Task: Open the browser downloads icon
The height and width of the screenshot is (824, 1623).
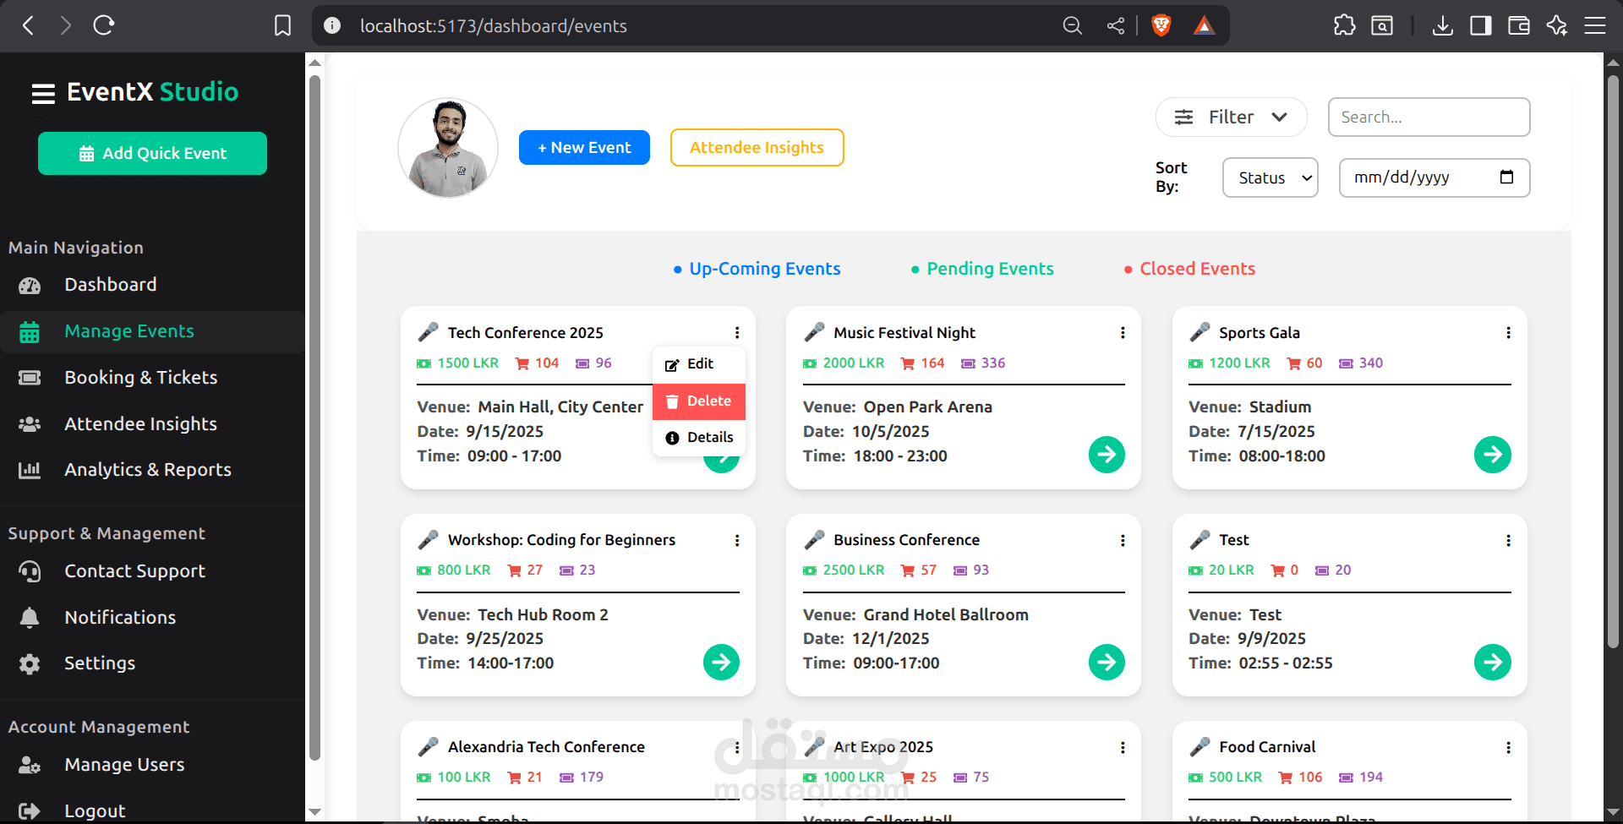Action: (1443, 25)
